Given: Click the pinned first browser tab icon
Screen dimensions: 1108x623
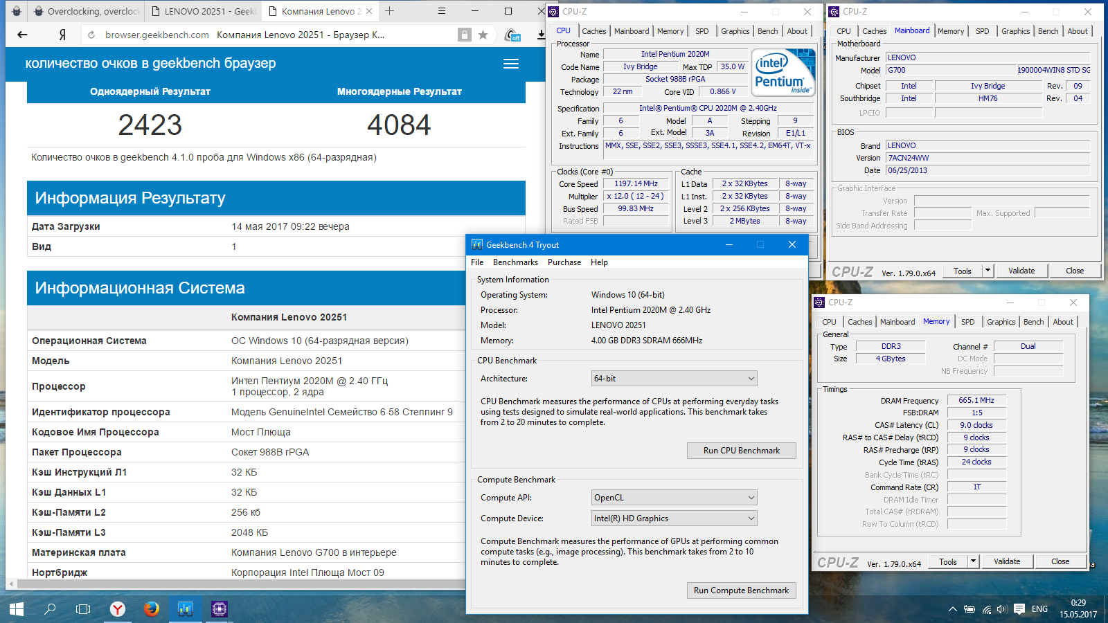Looking at the screenshot, I should pos(17,11).
